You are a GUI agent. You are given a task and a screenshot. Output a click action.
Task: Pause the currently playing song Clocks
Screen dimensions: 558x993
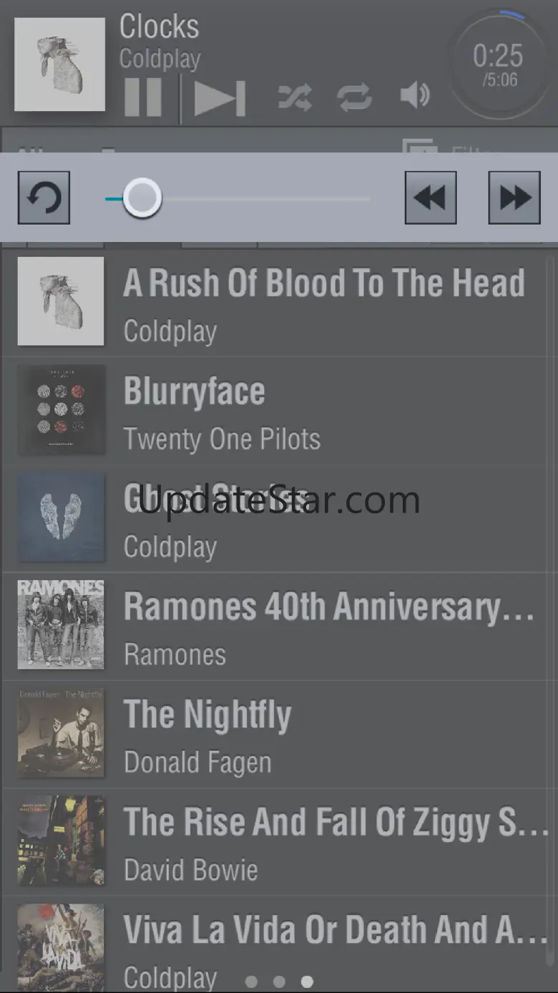tap(143, 97)
